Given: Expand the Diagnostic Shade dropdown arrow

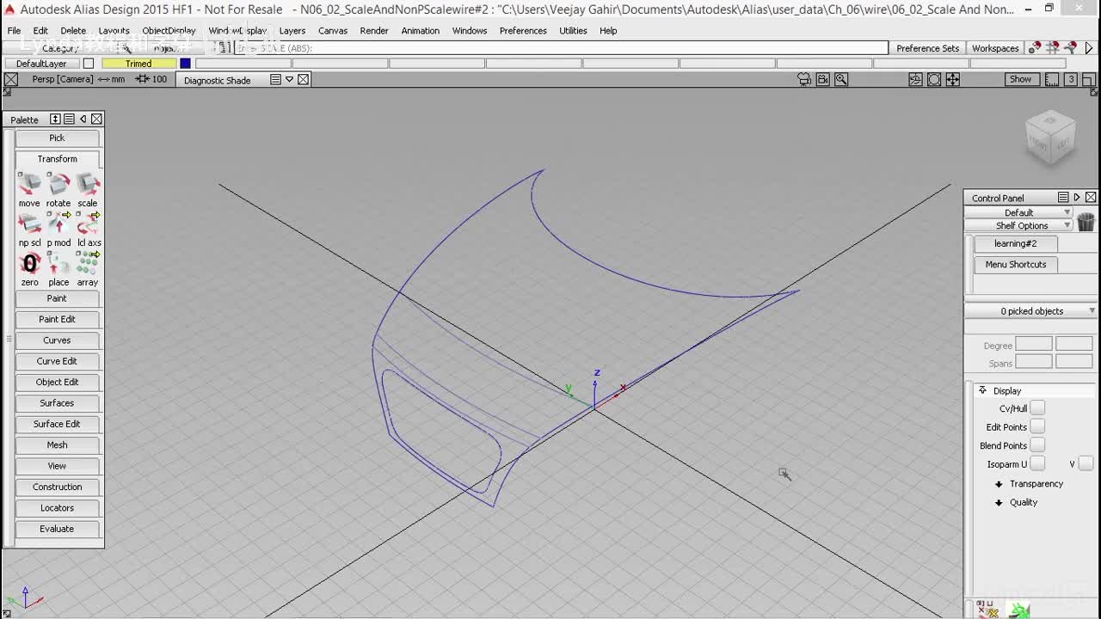Looking at the screenshot, I should 290,79.
